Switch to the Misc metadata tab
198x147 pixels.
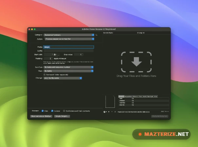tap(156, 96)
